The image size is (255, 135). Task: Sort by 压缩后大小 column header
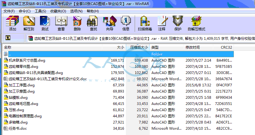point(138,47)
